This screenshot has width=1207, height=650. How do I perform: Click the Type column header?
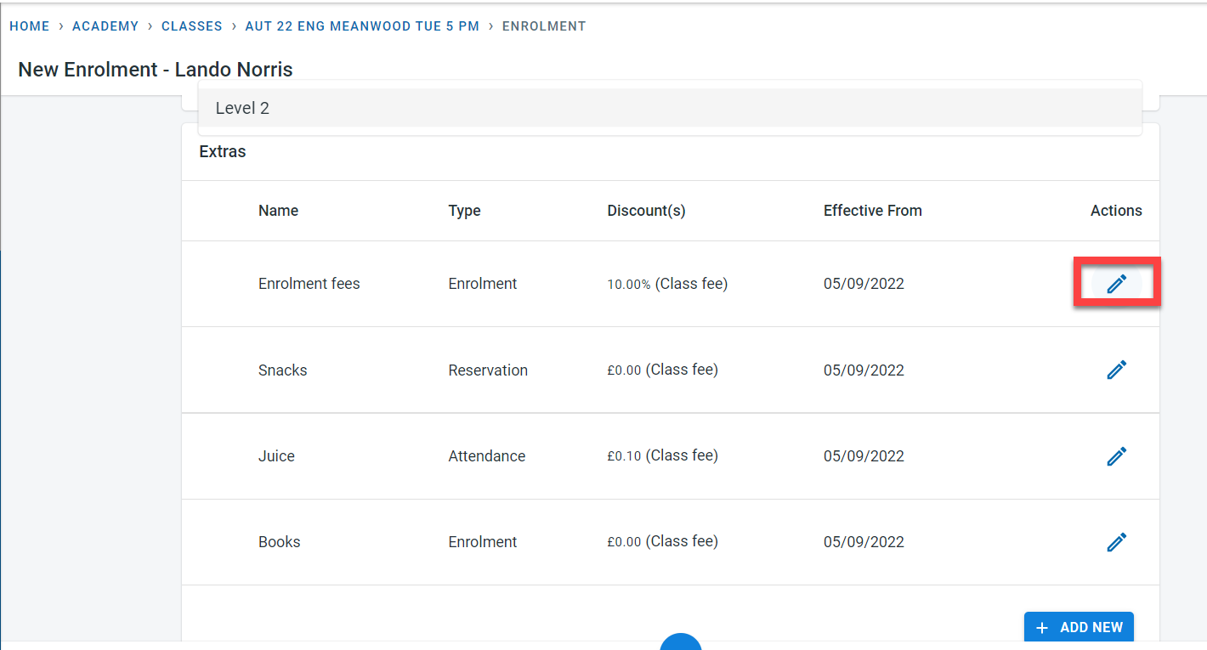[464, 211]
